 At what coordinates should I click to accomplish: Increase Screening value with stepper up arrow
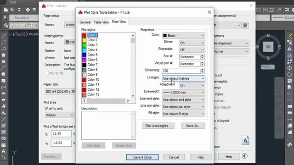point(202,69)
